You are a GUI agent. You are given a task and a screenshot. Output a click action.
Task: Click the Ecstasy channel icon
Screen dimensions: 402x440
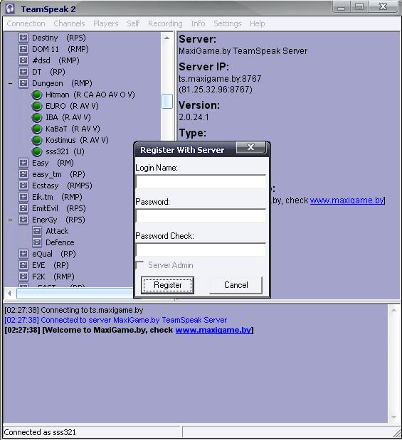coord(23,186)
